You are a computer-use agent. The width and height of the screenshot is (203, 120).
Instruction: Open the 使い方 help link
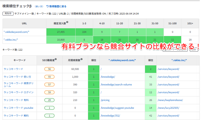point(39,7)
